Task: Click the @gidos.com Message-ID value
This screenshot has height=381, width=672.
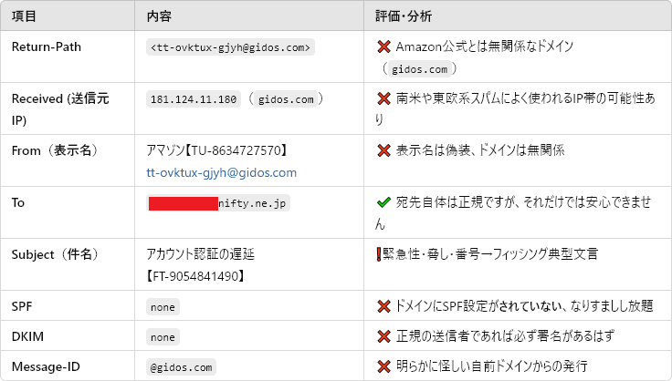Action: tap(182, 367)
